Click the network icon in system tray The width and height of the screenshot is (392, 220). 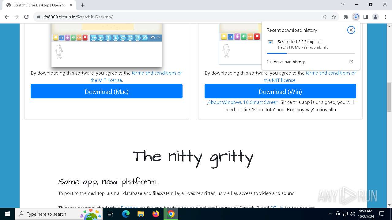pyautogui.click(x=345, y=214)
